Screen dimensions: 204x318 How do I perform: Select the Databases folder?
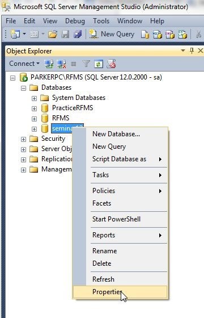click(56, 87)
